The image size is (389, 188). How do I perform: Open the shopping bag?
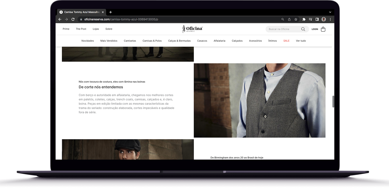(323, 29)
